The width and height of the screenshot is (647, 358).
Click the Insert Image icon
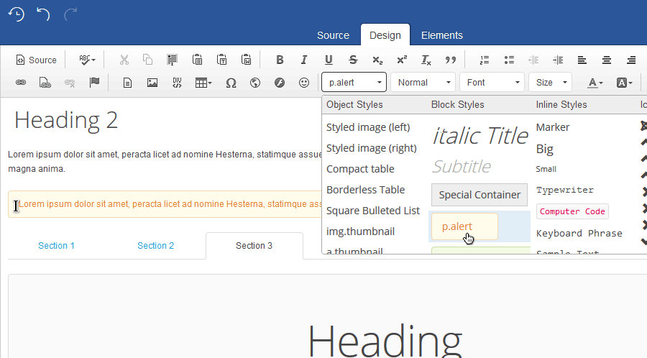152,83
